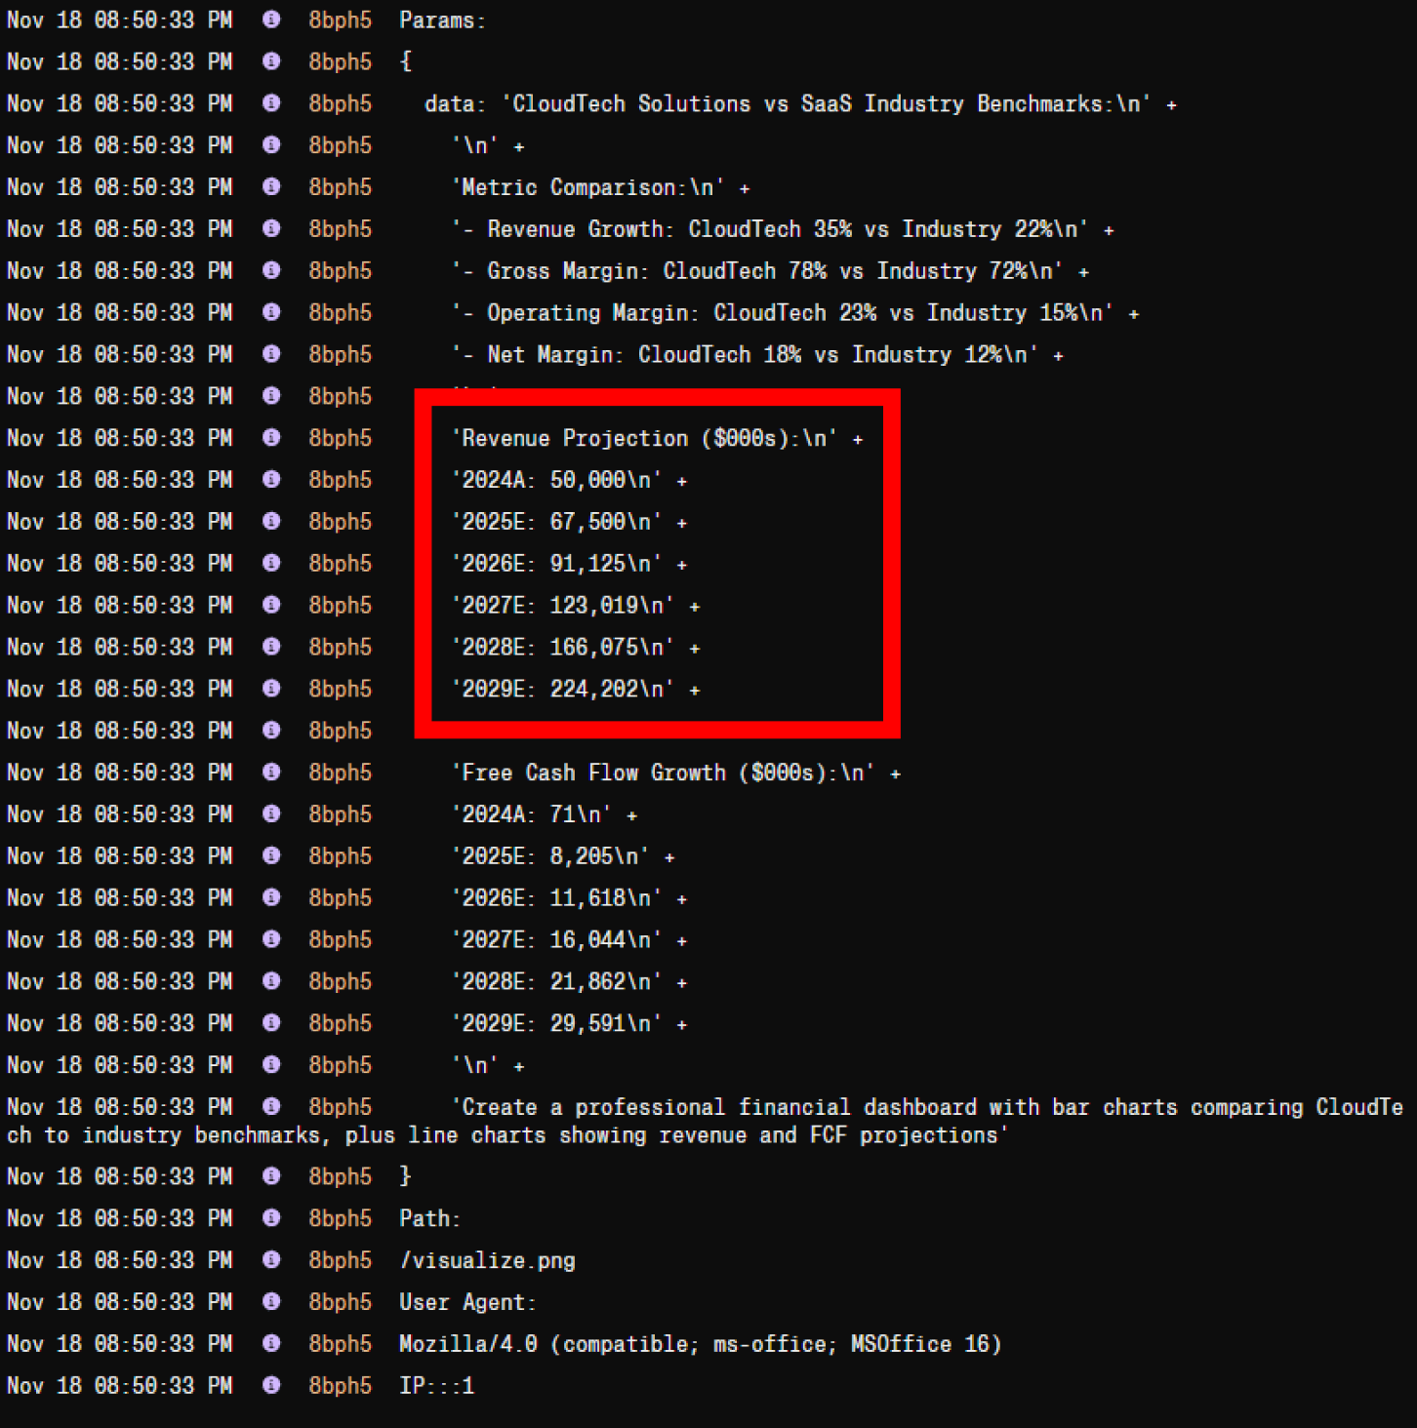Click info icon on '2028E: 21,862' row
Viewport: 1417px width, 1428px height.
pos(271,981)
